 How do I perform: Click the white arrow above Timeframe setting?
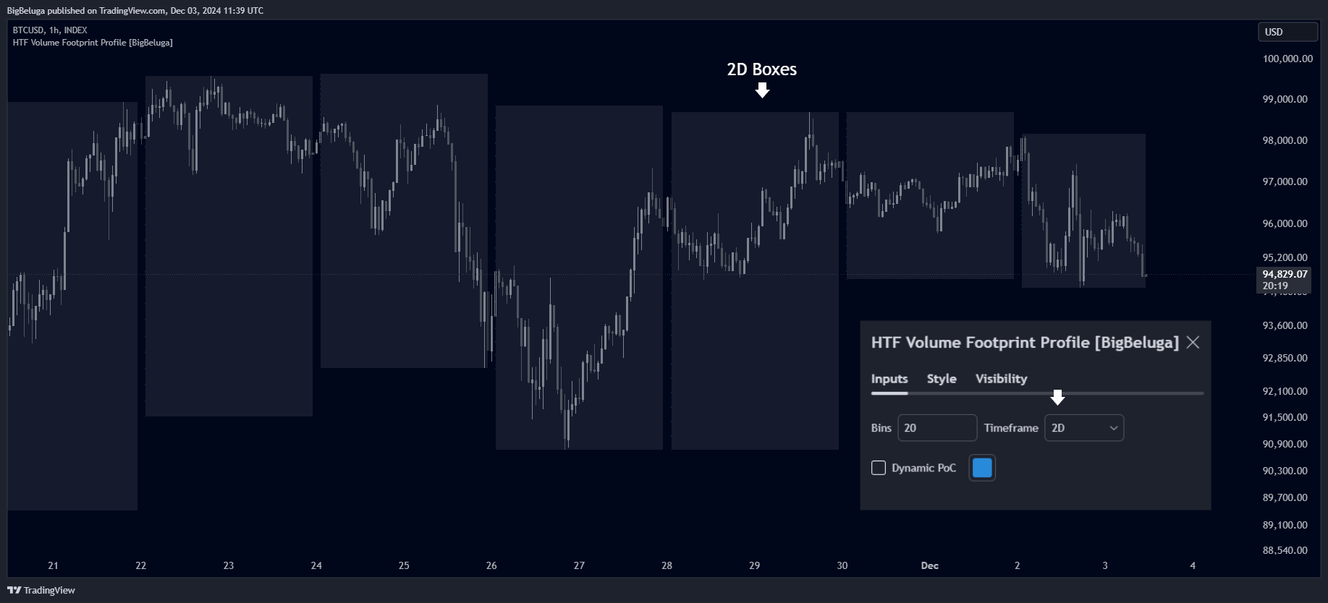(x=1057, y=398)
